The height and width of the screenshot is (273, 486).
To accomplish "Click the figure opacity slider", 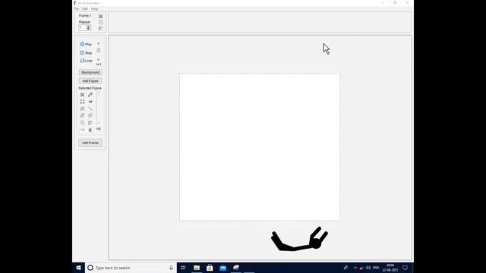I will coord(99,108).
